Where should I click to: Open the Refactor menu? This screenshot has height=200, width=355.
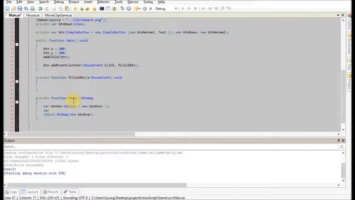pyautogui.click(x=103, y=2)
